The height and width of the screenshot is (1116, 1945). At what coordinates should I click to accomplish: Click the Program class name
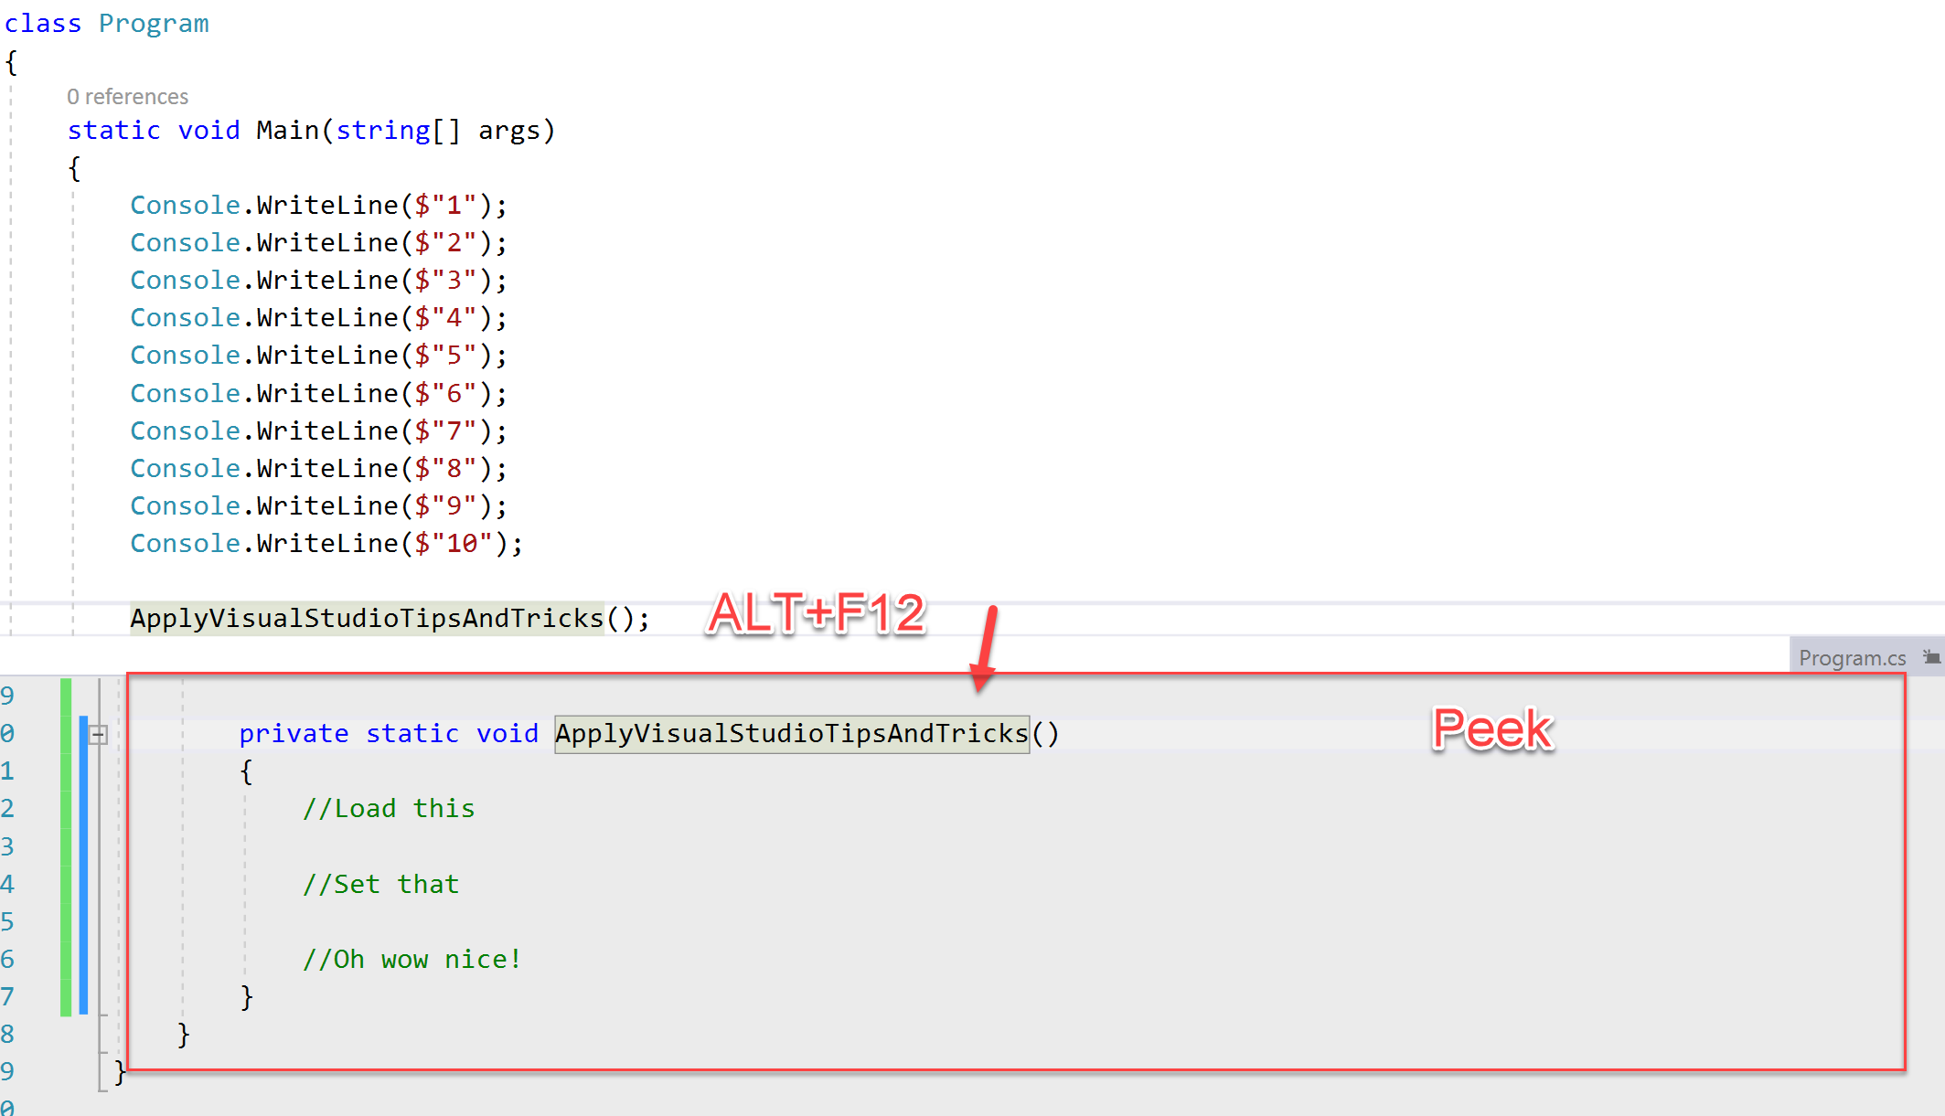(x=154, y=24)
